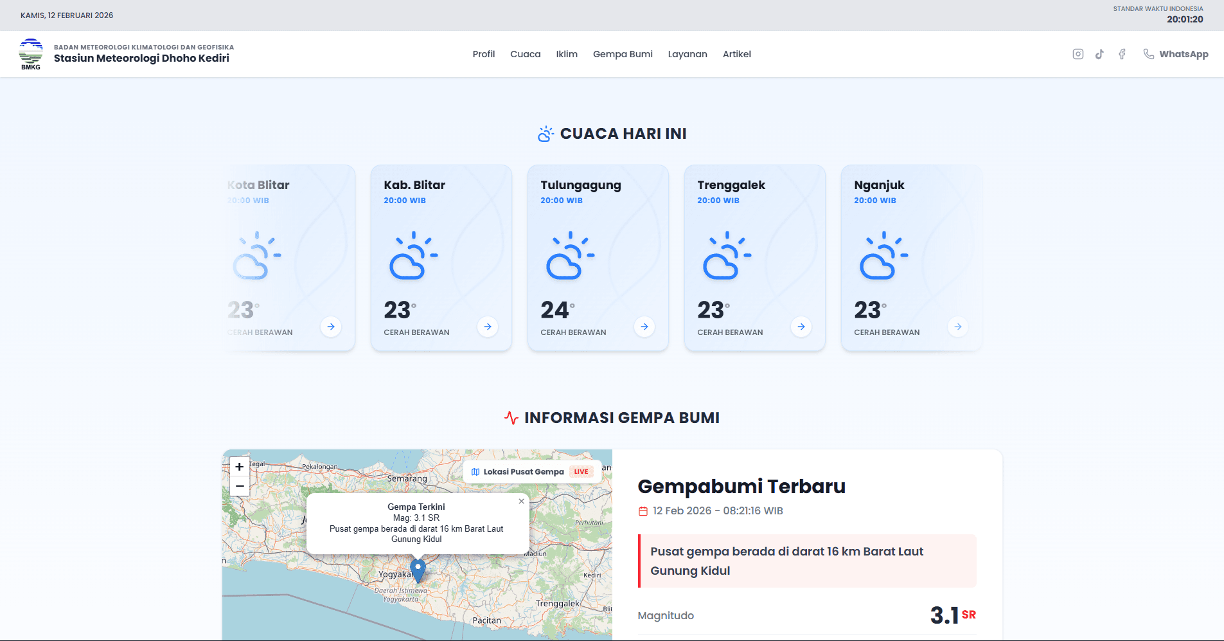Open Nganjuk forecast arrow button
The image size is (1224, 641).
coord(958,327)
